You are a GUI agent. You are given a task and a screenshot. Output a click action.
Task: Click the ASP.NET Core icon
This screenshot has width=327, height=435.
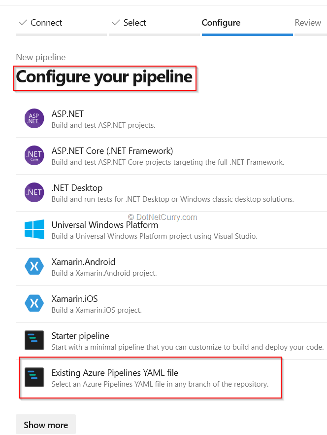(34, 156)
